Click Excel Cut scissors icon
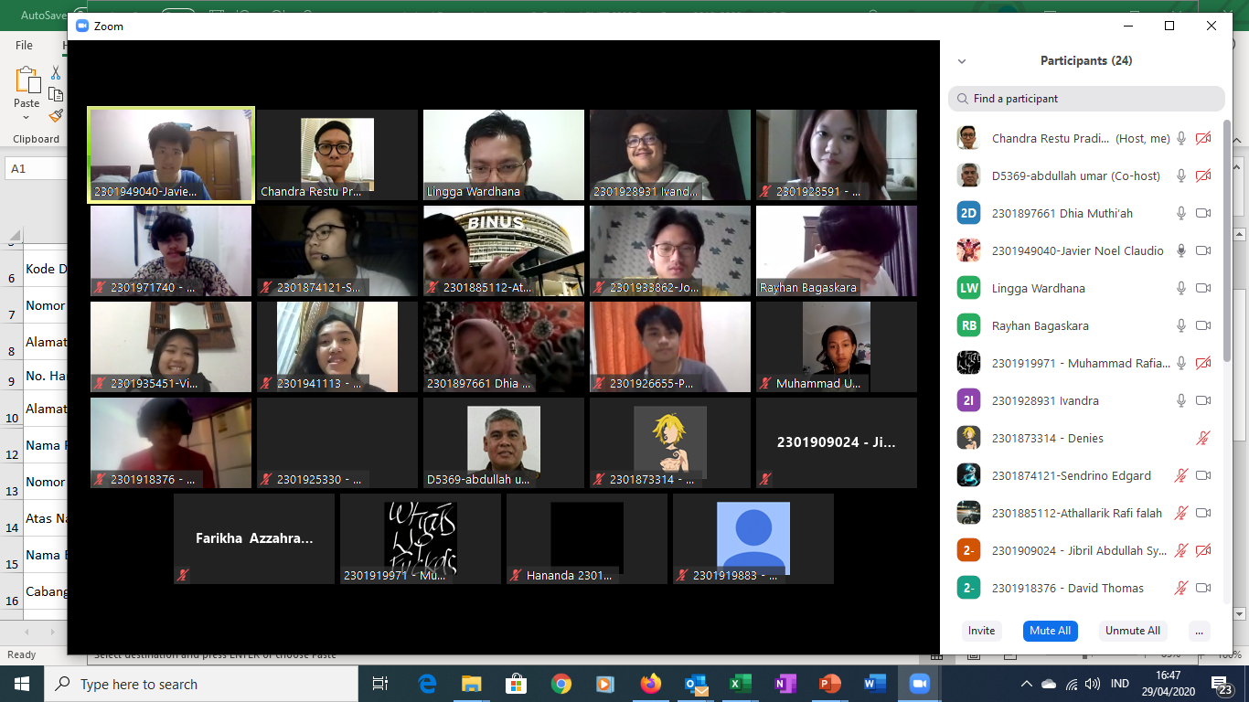This screenshot has height=702, width=1249. 56,73
